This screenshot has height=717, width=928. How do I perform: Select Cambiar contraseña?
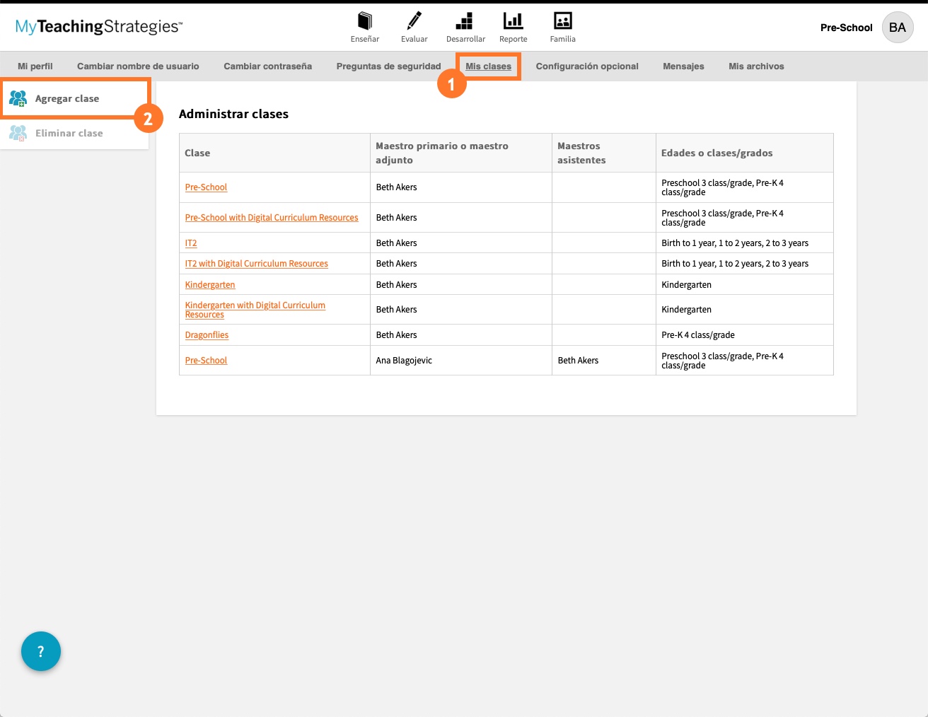pyautogui.click(x=267, y=66)
